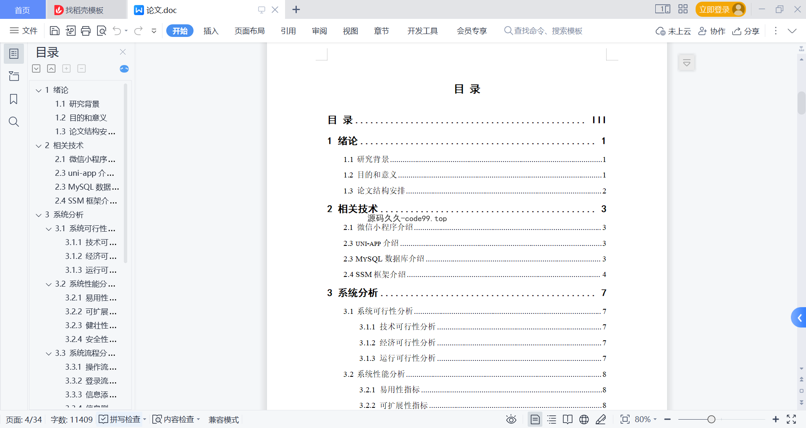Open Print Preview icon
The height and width of the screenshot is (428, 806).
coord(102,31)
